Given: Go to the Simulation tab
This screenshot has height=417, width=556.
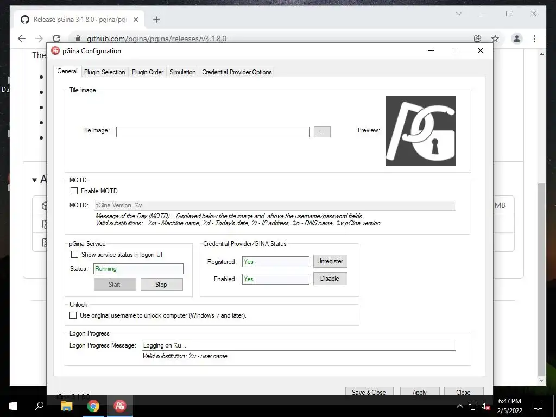Looking at the screenshot, I should click(x=182, y=72).
